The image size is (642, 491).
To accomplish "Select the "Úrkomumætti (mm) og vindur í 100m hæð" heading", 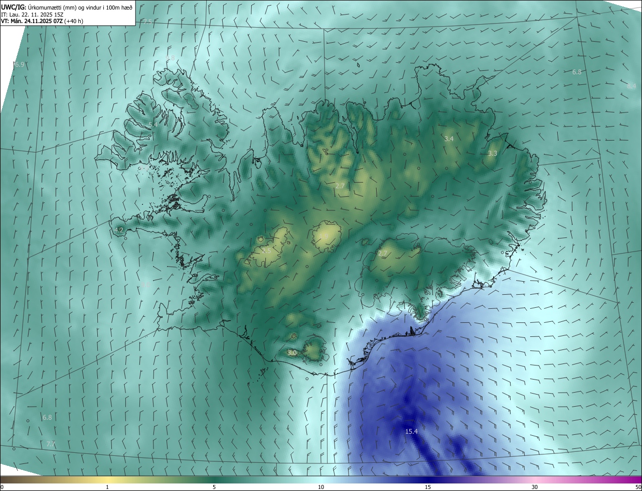I will [80, 7].
